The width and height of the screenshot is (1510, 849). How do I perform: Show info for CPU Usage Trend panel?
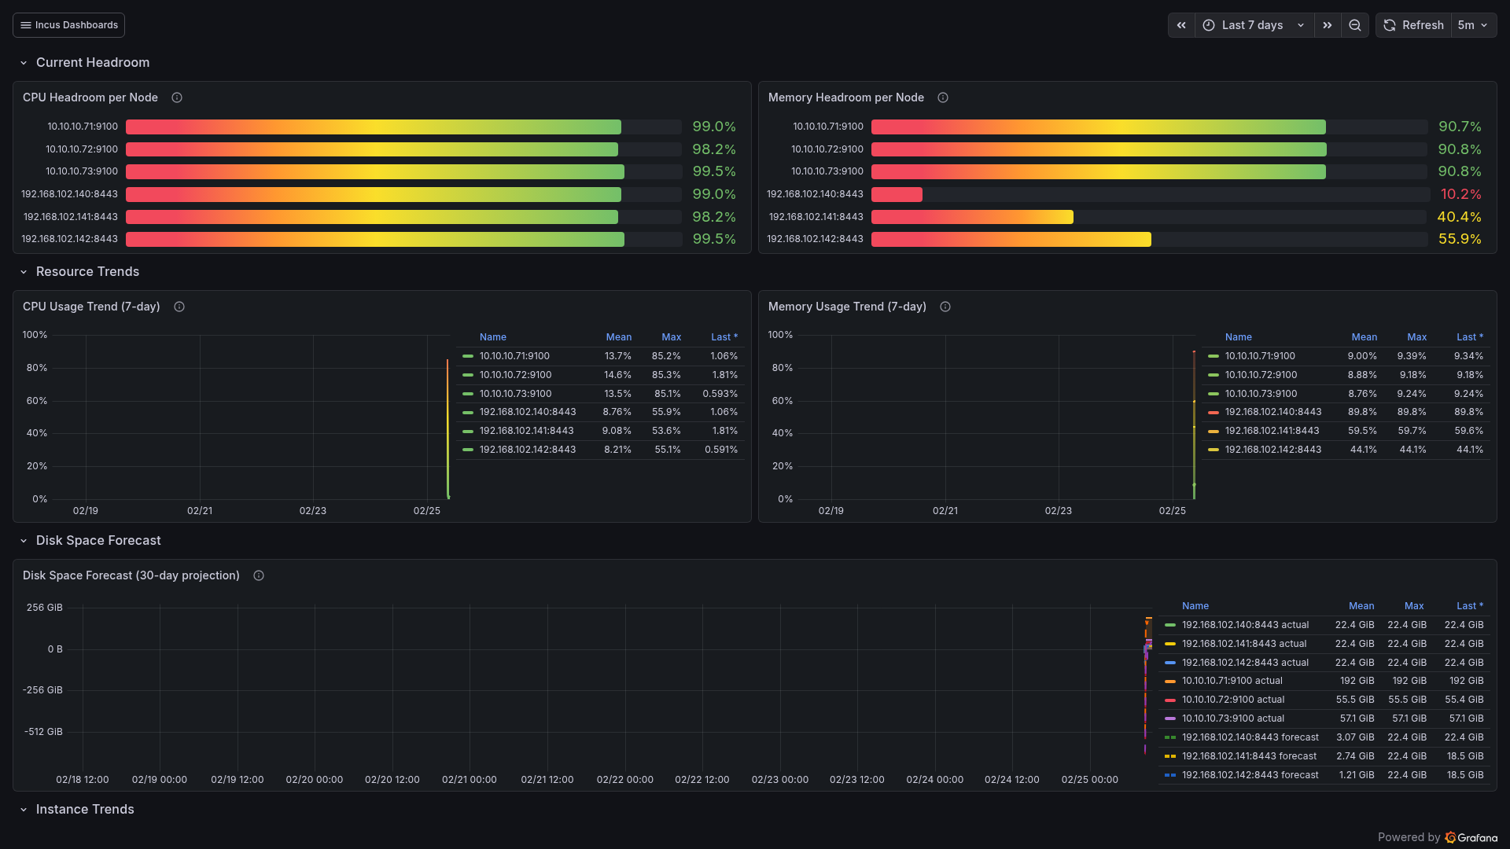click(x=179, y=307)
